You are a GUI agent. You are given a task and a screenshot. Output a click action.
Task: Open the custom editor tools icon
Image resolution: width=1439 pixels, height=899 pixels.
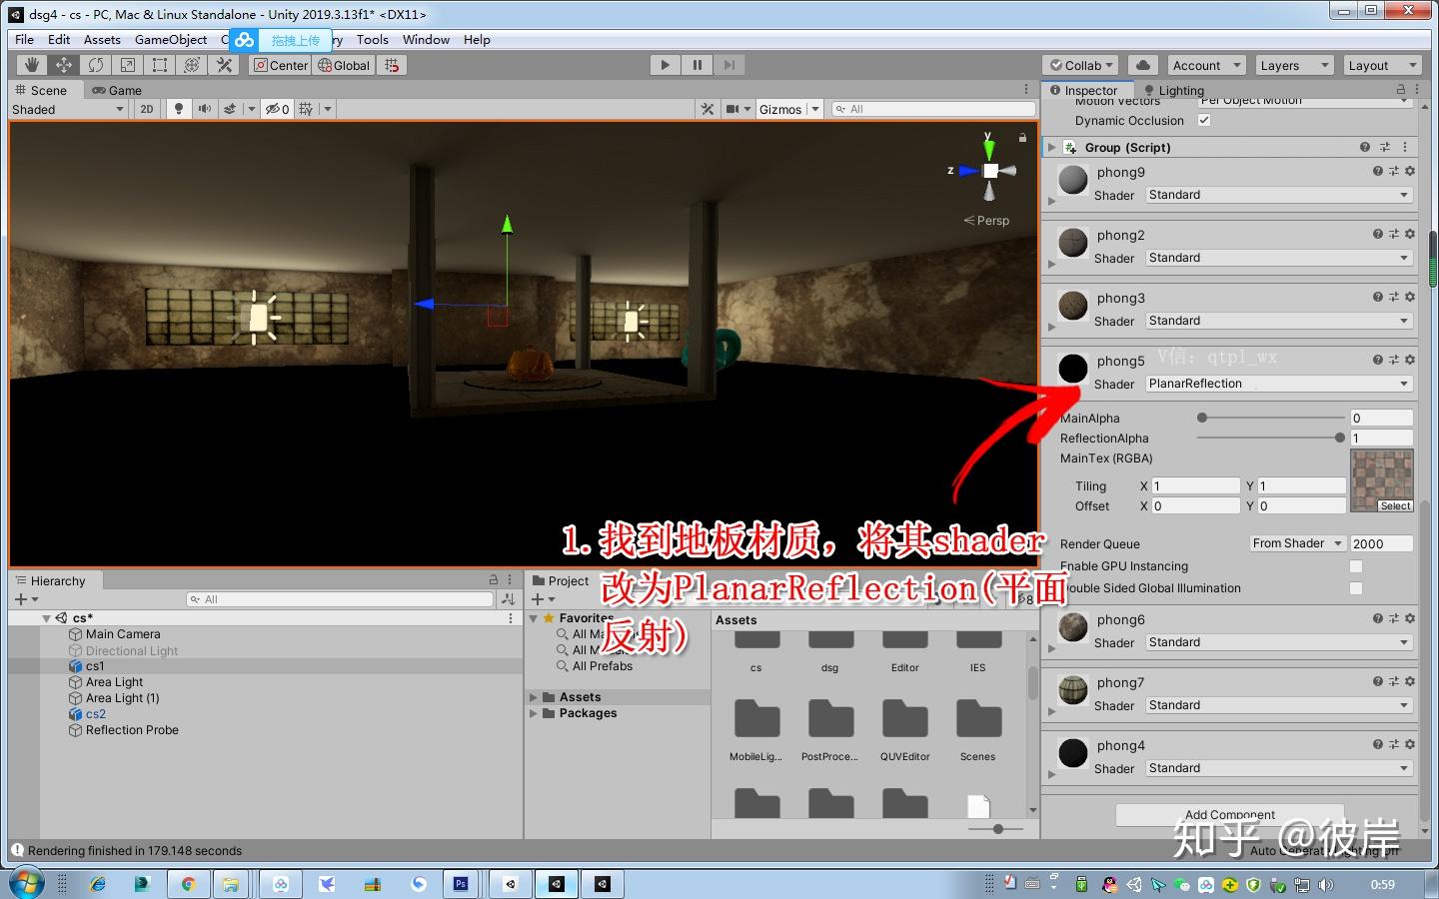(224, 64)
